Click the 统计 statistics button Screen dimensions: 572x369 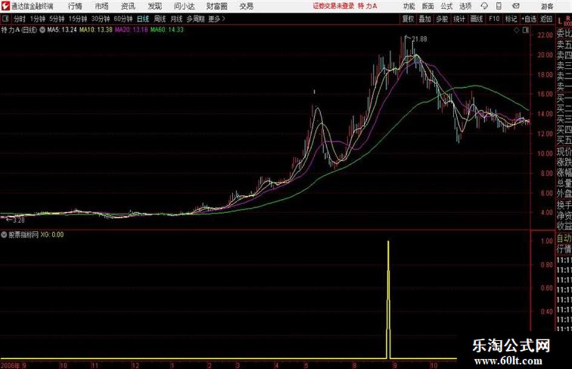459,19
